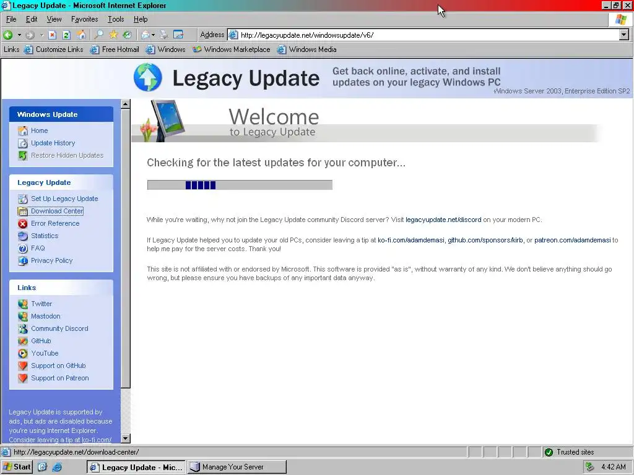Click the Start button
This screenshot has height=475, width=634.
tap(17, 467)
